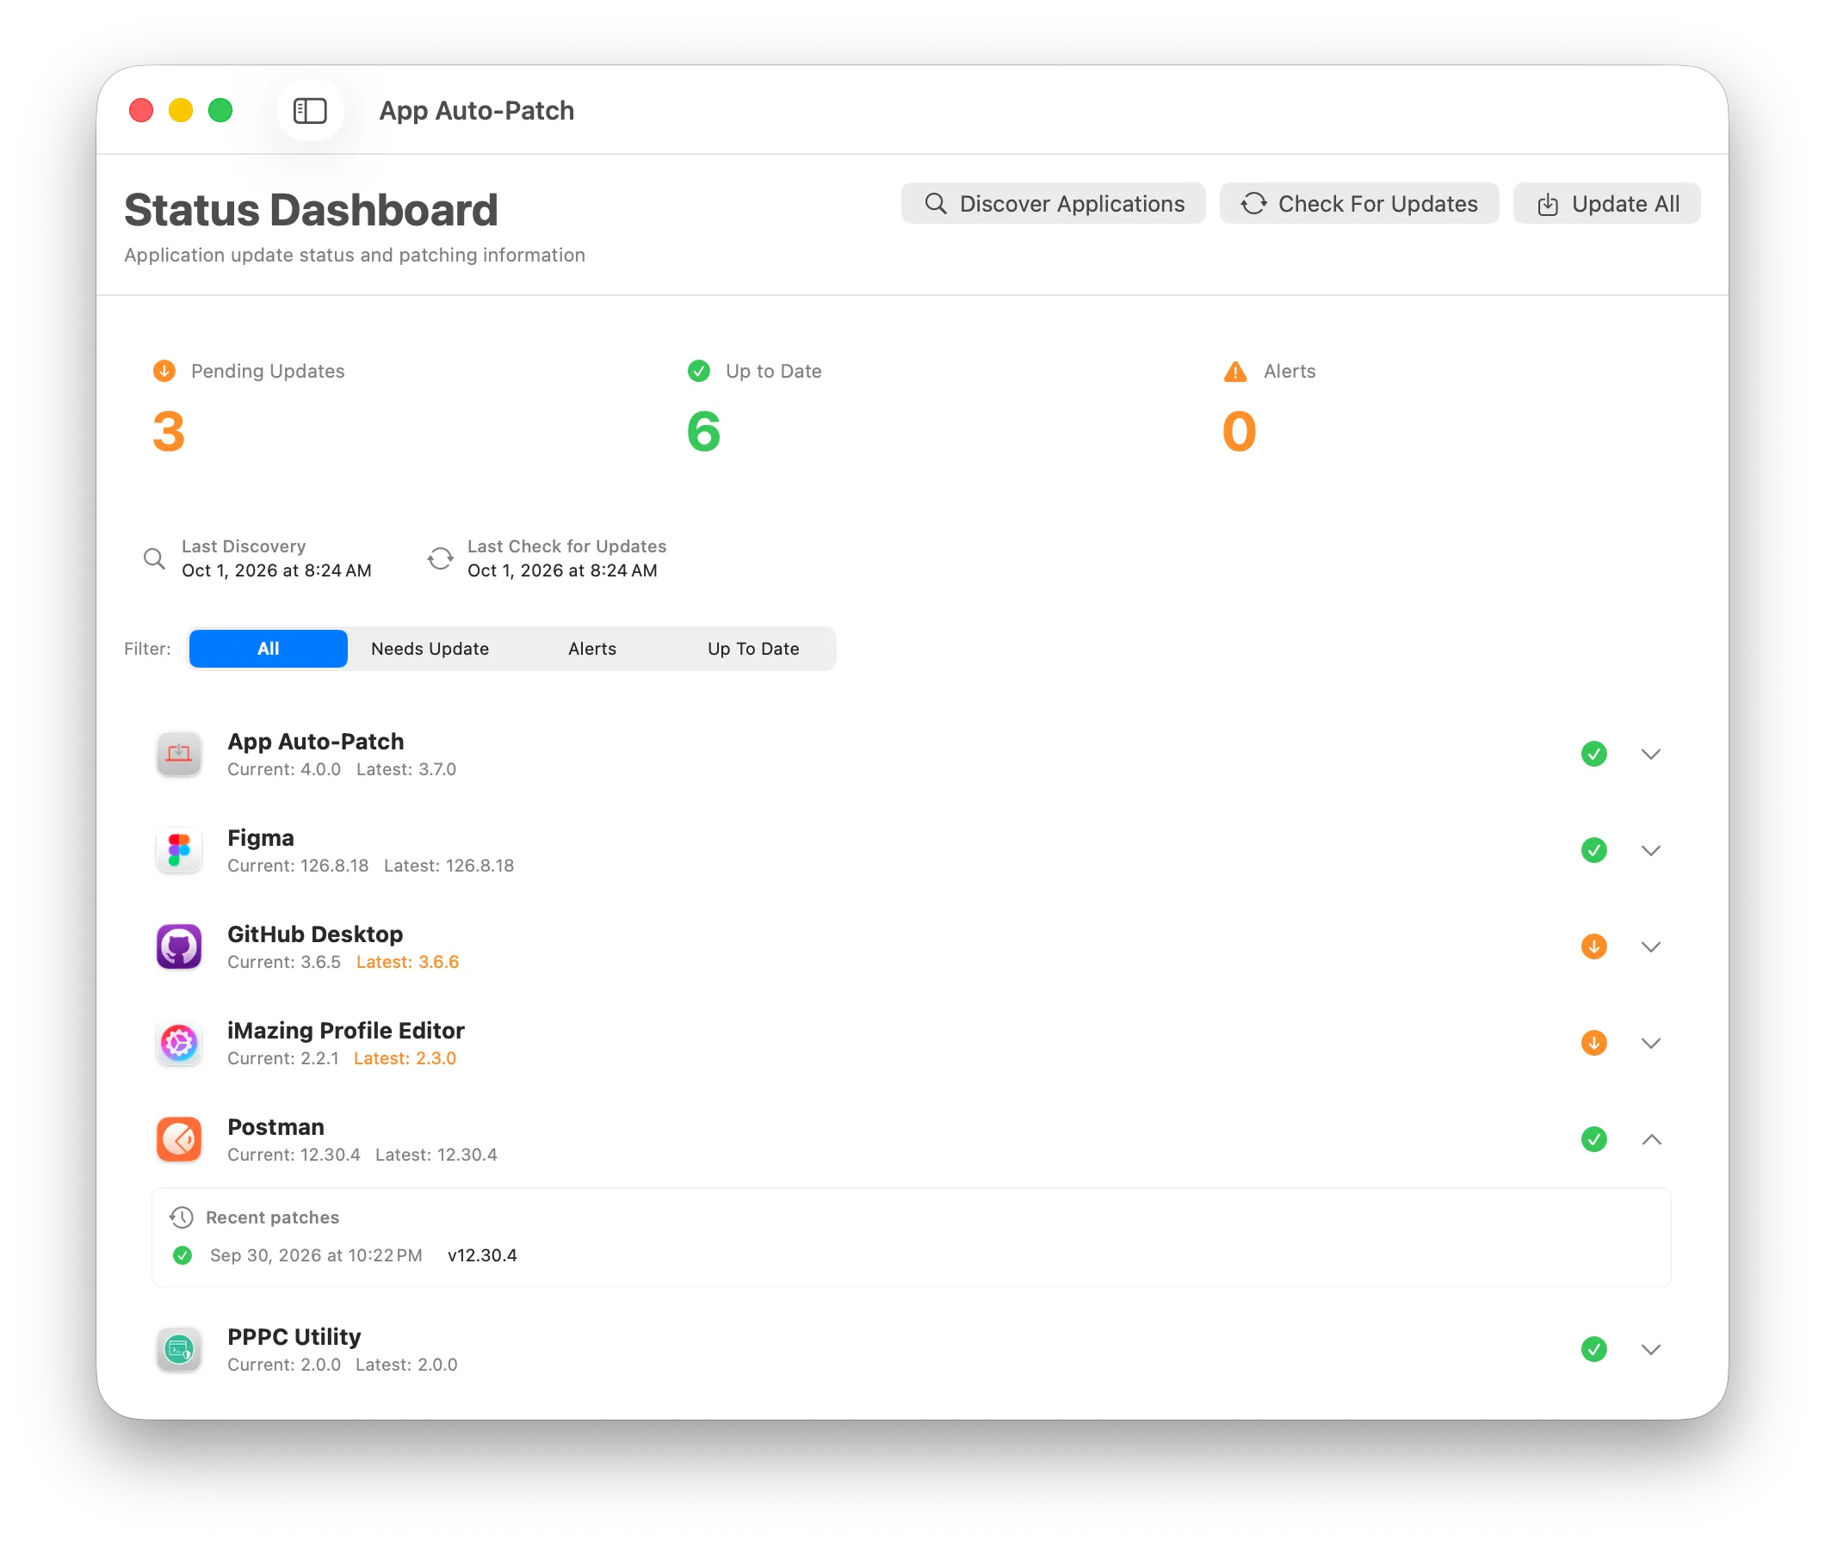1825x1547 pixels.
Task: Click App Auto-Patch row's green checkmark
Action: click(1594, 755)
